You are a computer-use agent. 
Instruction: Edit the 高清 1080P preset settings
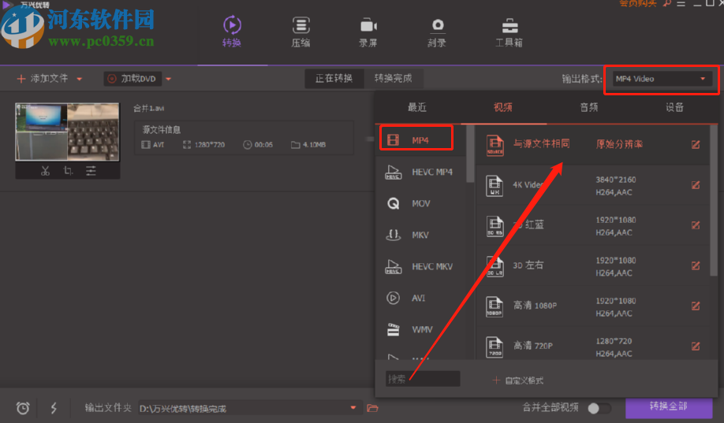pyautogui.click(x=696, y=306)
